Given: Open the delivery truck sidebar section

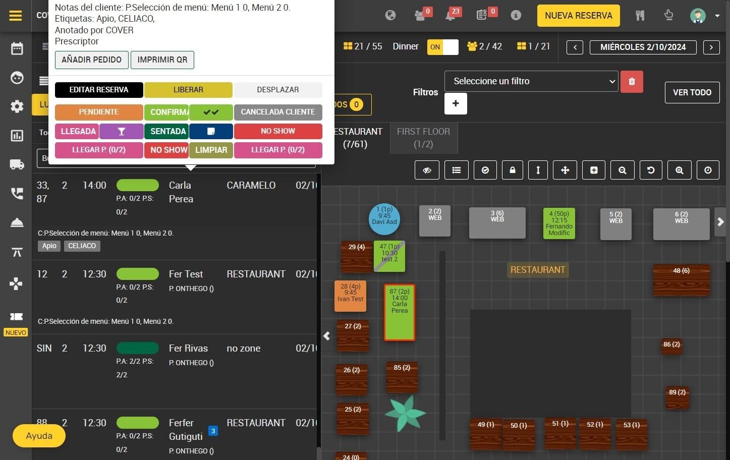Looking at the screenshot, I should [17, 164].
